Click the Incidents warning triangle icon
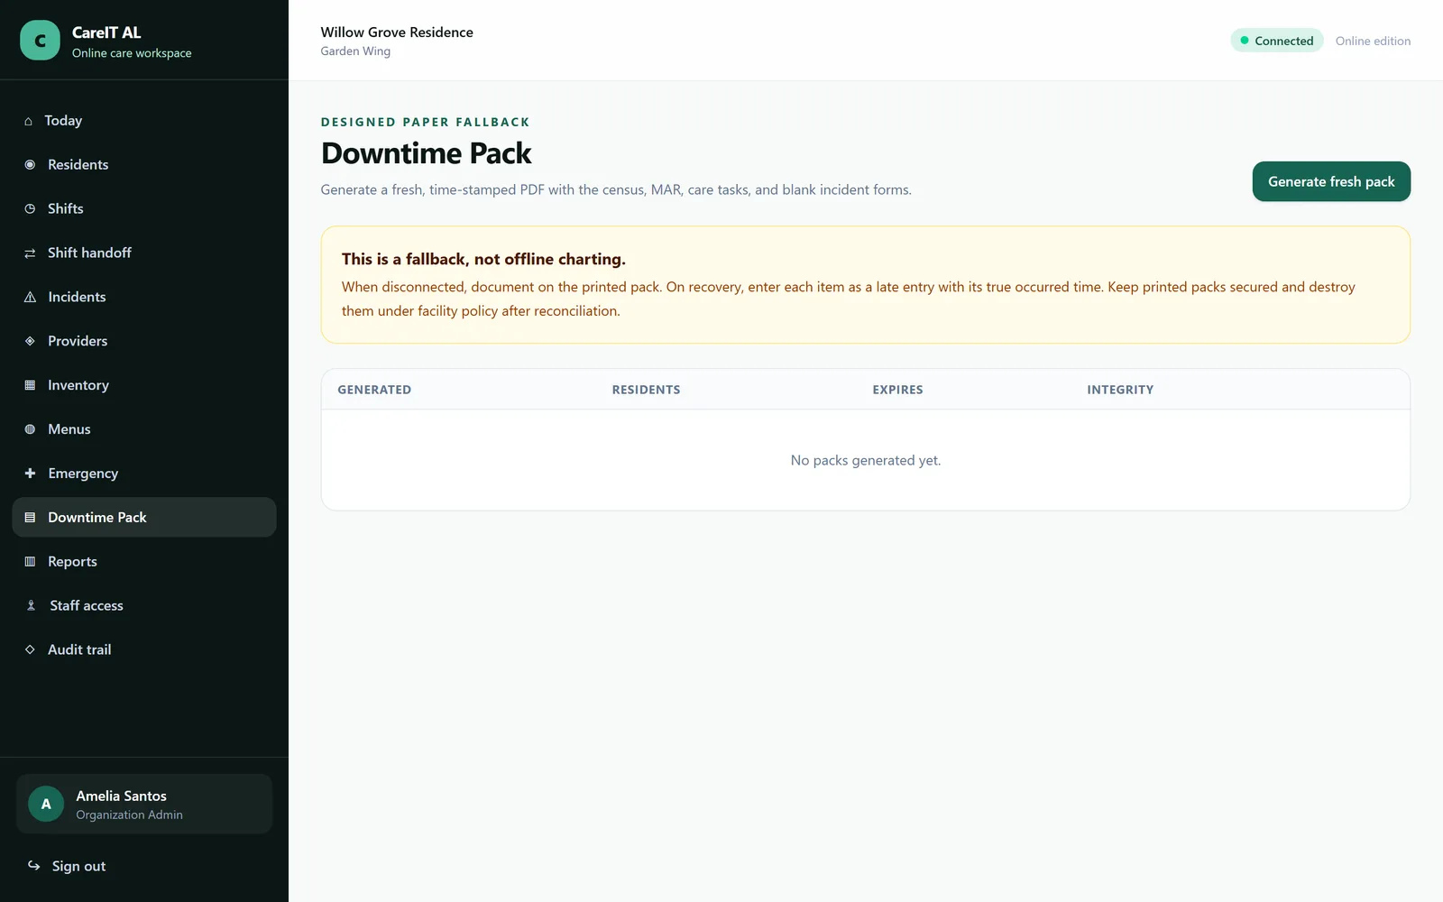Viewport: 1443px width, 902px height. point(30,297)
